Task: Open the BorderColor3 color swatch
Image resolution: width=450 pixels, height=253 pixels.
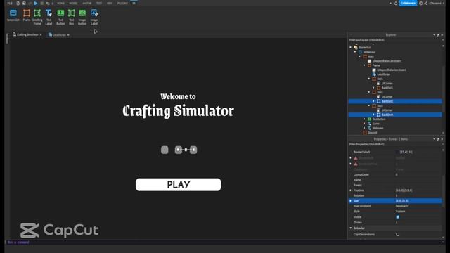Action: point(397,152)
